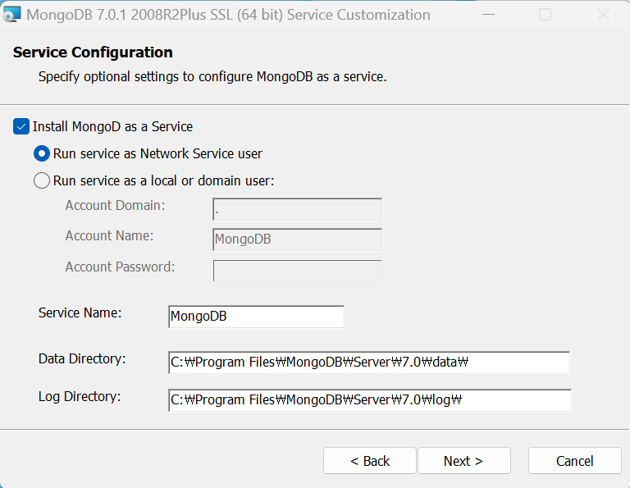Click the Account Domain label
The height and width of the screenshot is (488, 630).
tap(116, 205)
